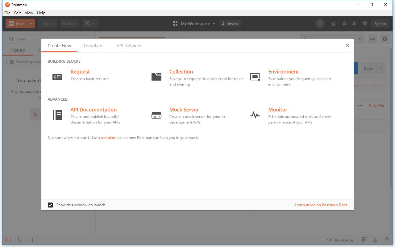
Task: Open Bootcamp in the status bar
Action: [x=340, y=240]
